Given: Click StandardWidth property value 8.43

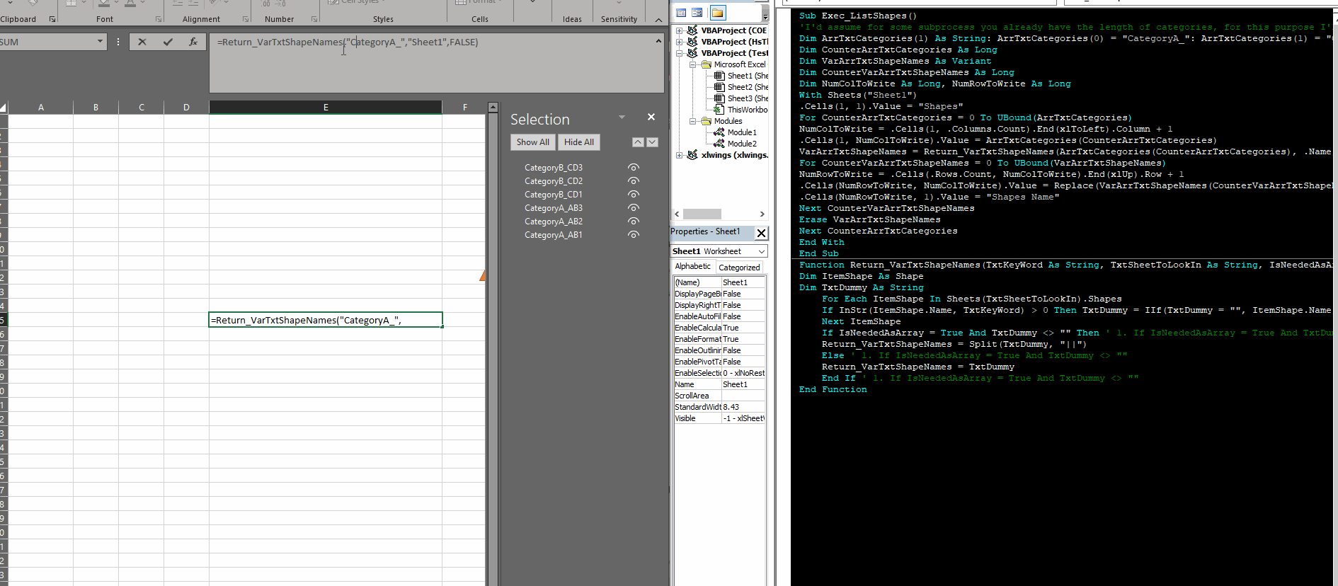Looking at the screenshot, I should (x=743, y=407).
